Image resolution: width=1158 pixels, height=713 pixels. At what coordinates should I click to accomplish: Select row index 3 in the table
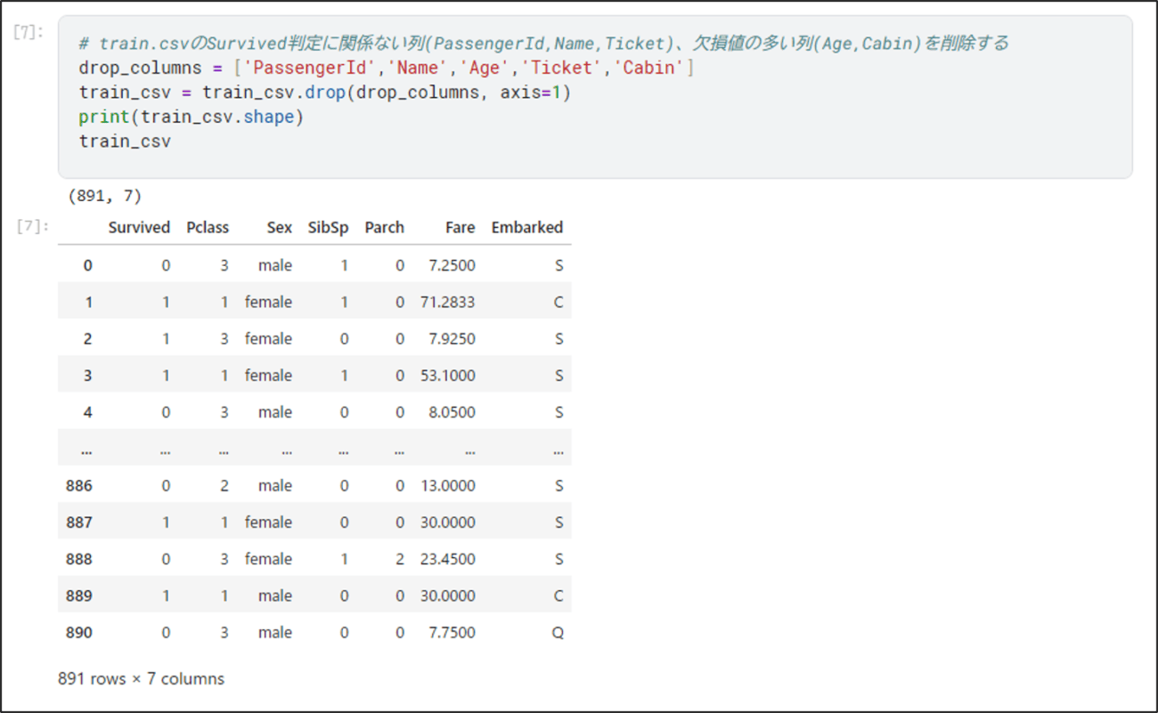[x=87, y=376]
